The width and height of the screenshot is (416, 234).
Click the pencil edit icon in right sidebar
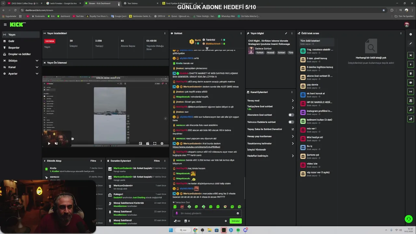tap(411, 43)
